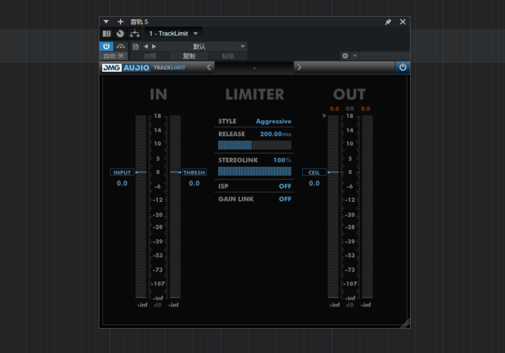The width and height of the screenshot is (505, 353).
Task: Click the RELEASE slider bar
Action: click(254, 145)
